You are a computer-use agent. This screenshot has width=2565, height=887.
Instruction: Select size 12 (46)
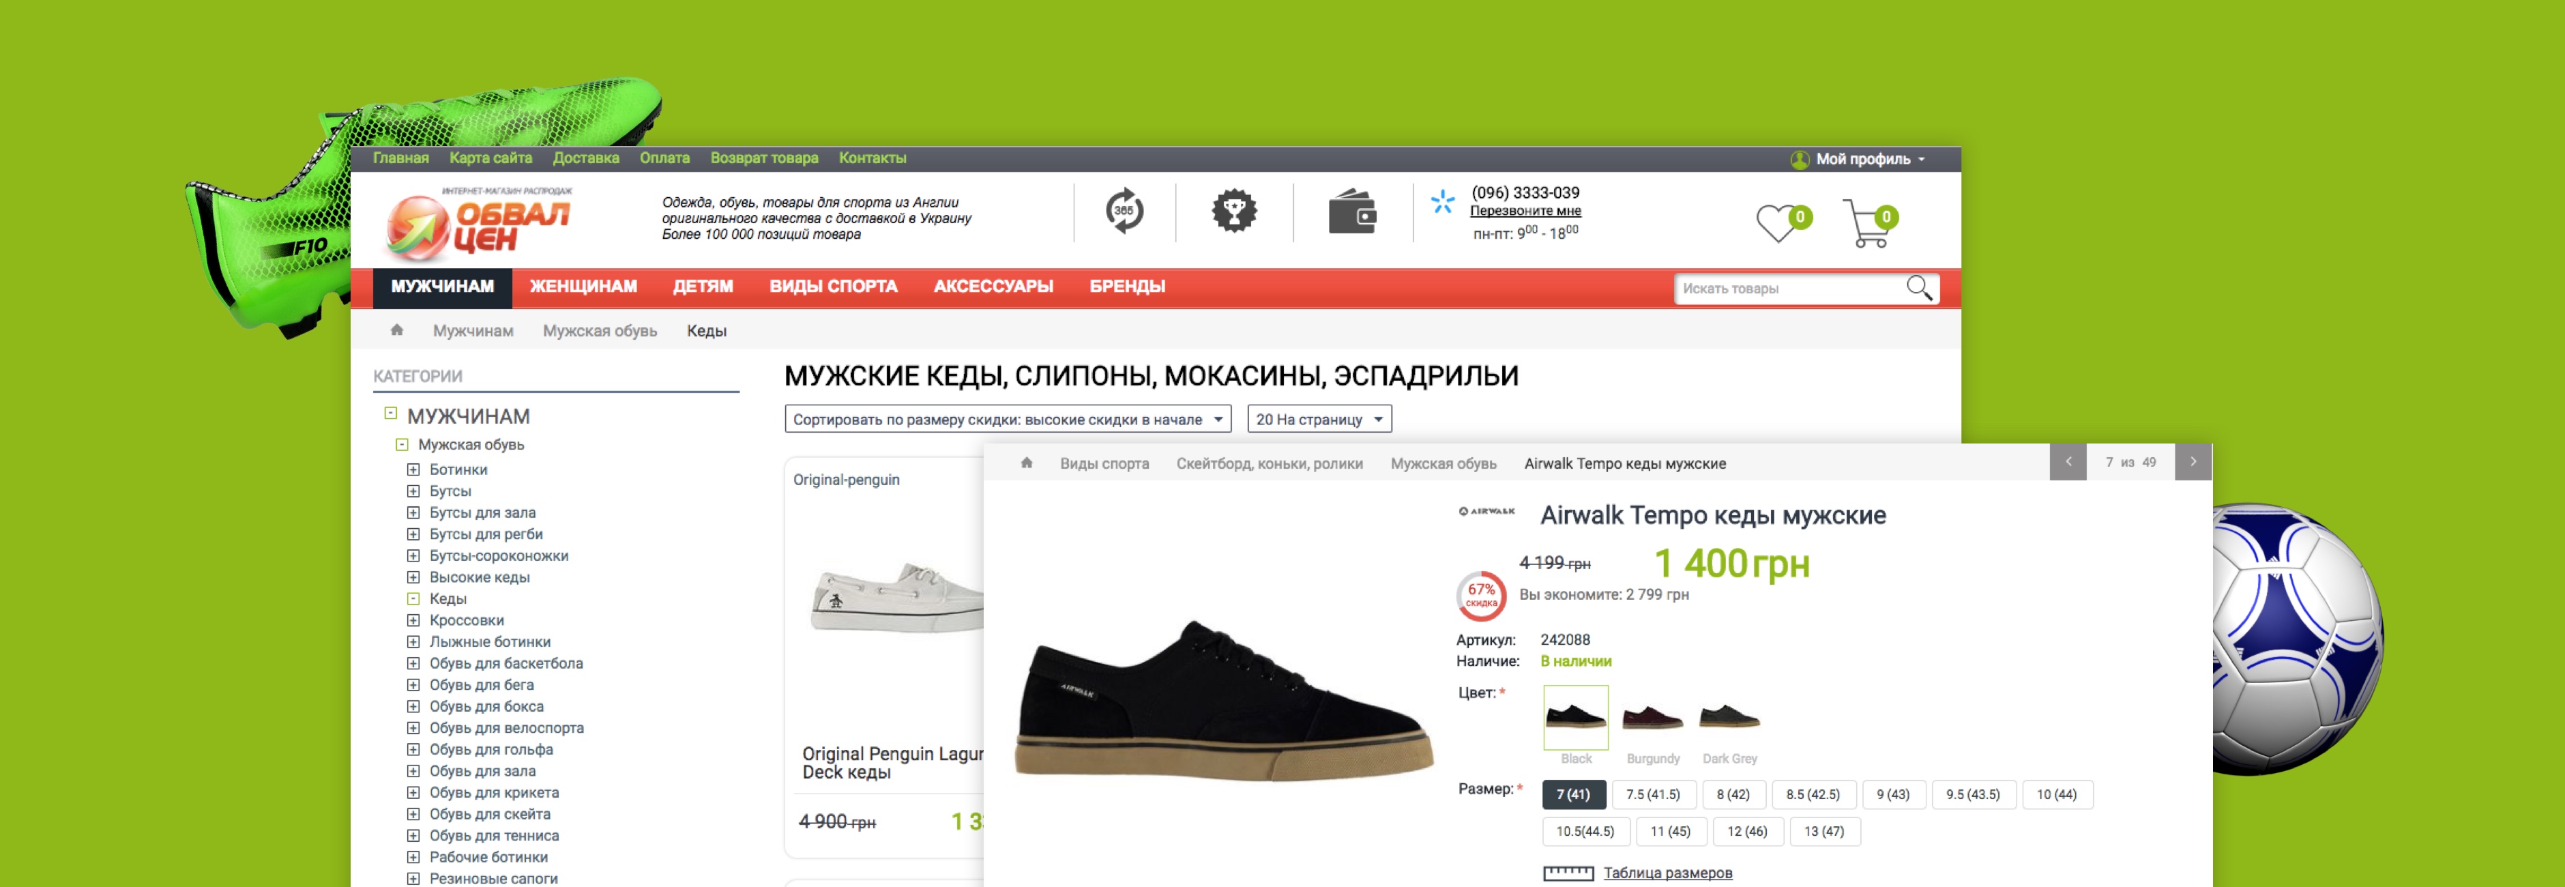1748,831
